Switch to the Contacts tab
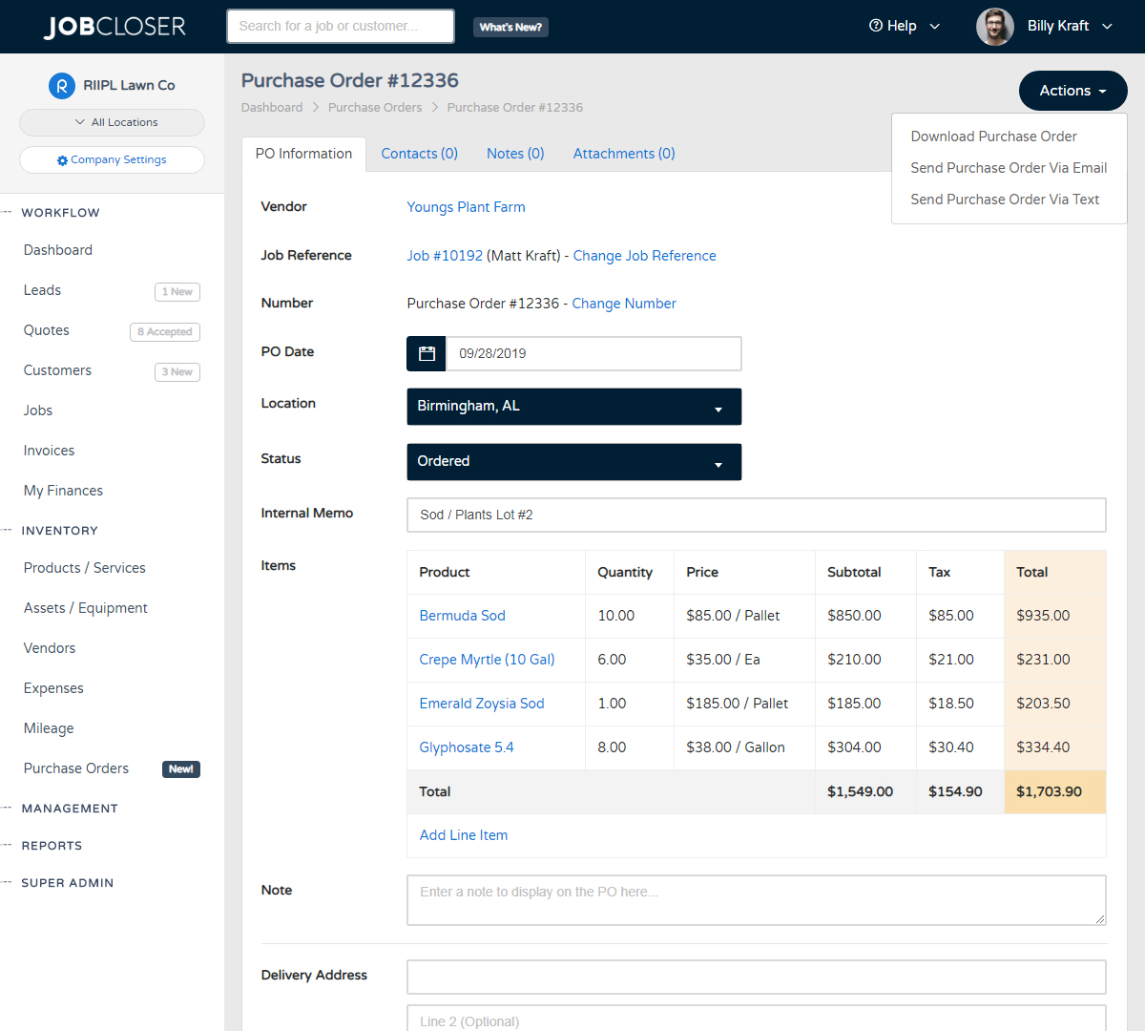This screenshot has width=1145, height=1031. tap(419, 153)
